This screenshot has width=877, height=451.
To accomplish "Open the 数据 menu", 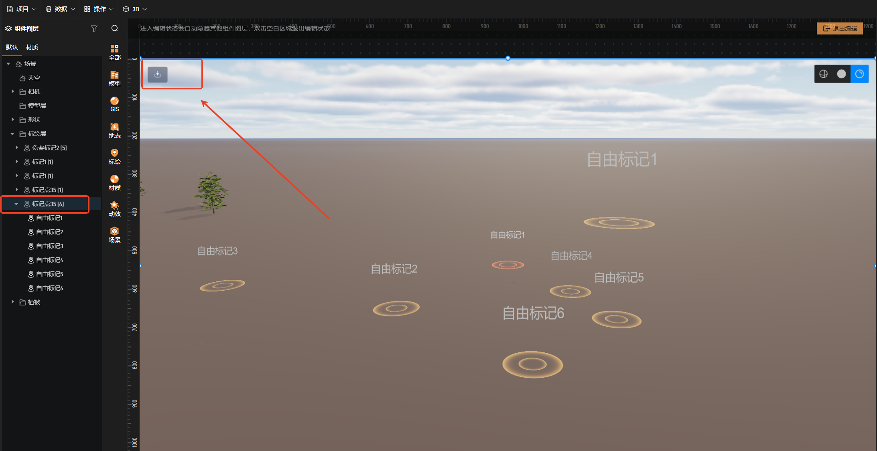I will pos(60,9).
